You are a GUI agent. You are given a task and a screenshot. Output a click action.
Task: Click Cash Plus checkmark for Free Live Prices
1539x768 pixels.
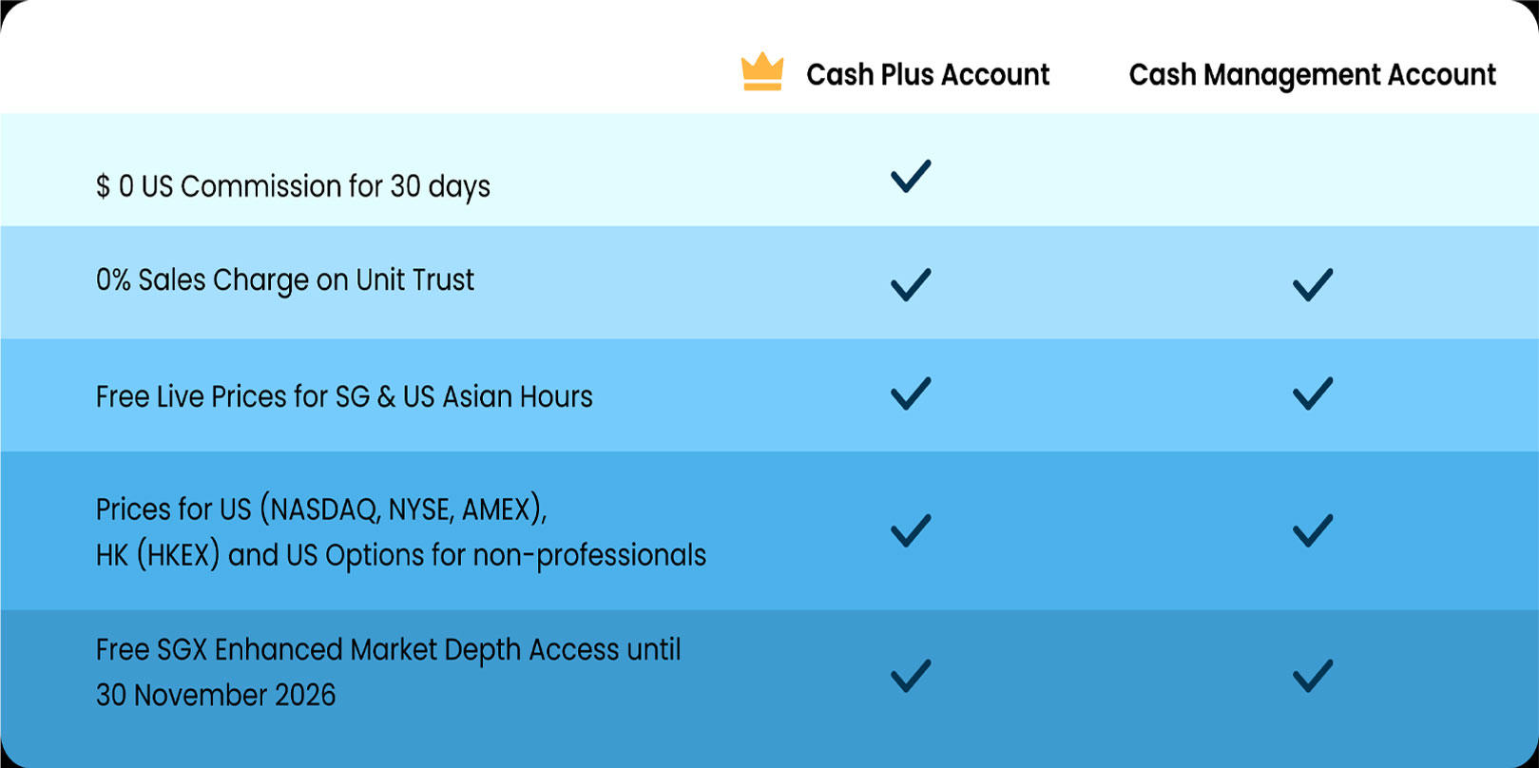coord(911,394)
